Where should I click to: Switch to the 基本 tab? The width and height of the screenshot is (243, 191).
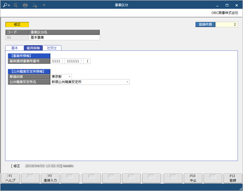[x=15, y=48]
